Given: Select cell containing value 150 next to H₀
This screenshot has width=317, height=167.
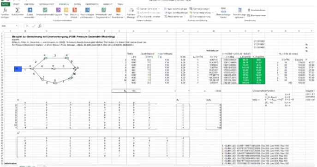Looking at the screenshot, I should click(x=134, y=91).
